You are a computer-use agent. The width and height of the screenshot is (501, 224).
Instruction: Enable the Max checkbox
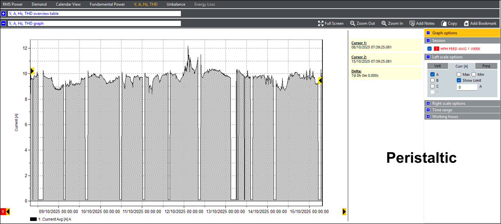(459, 75)
